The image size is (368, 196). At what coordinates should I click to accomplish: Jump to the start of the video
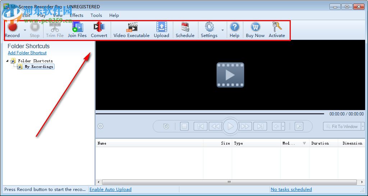pyautogui.click(x=201, y=126)
